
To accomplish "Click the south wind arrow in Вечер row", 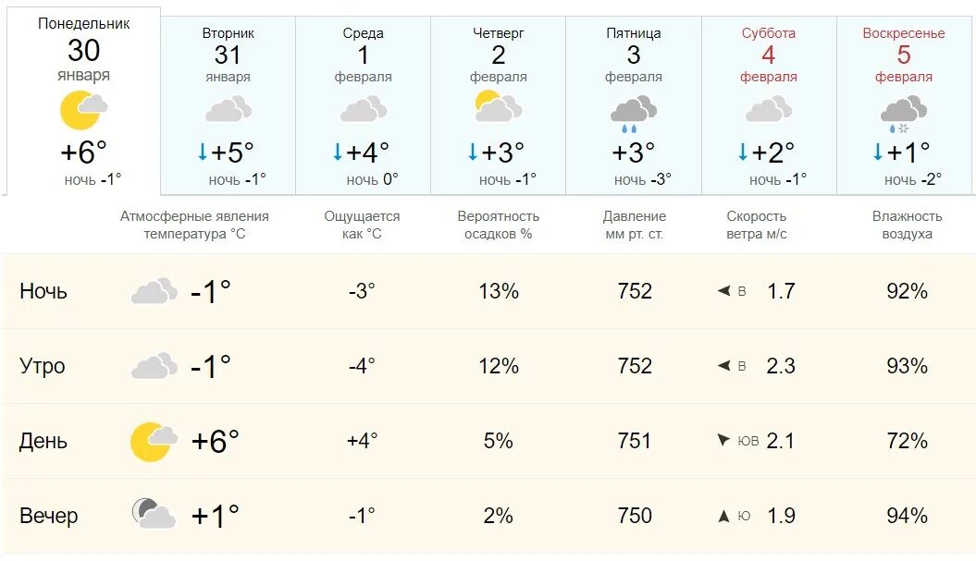I will [723, 516].
